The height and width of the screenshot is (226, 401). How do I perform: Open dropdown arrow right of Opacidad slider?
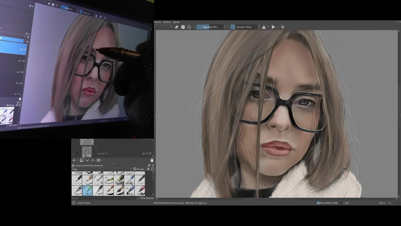pyautogui.click(x=228, y=27)
